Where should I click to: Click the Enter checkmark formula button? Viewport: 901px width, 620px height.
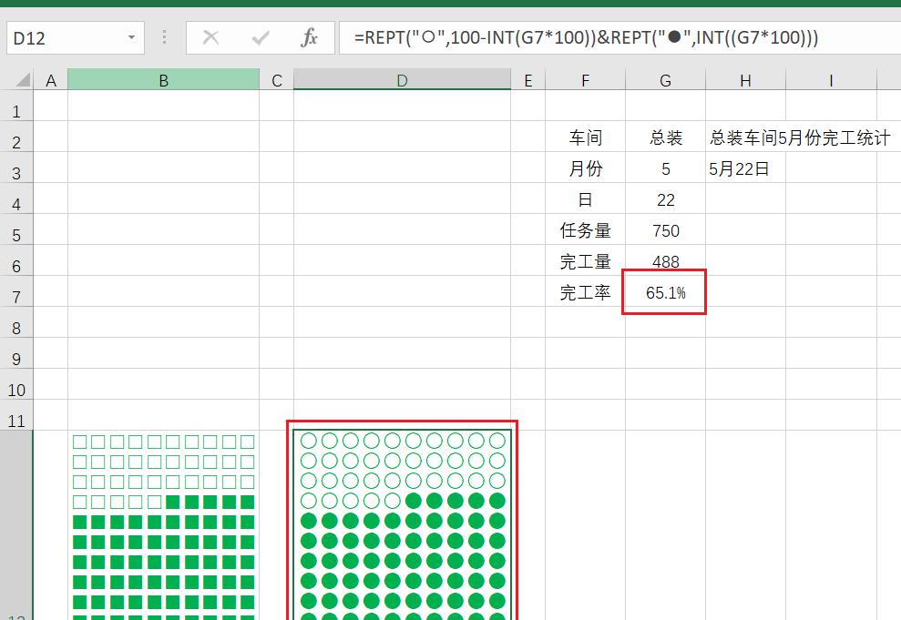(x=261, y=38)
